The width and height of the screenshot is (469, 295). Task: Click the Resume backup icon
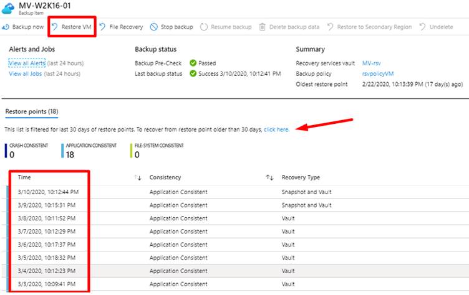coord(204,27)
